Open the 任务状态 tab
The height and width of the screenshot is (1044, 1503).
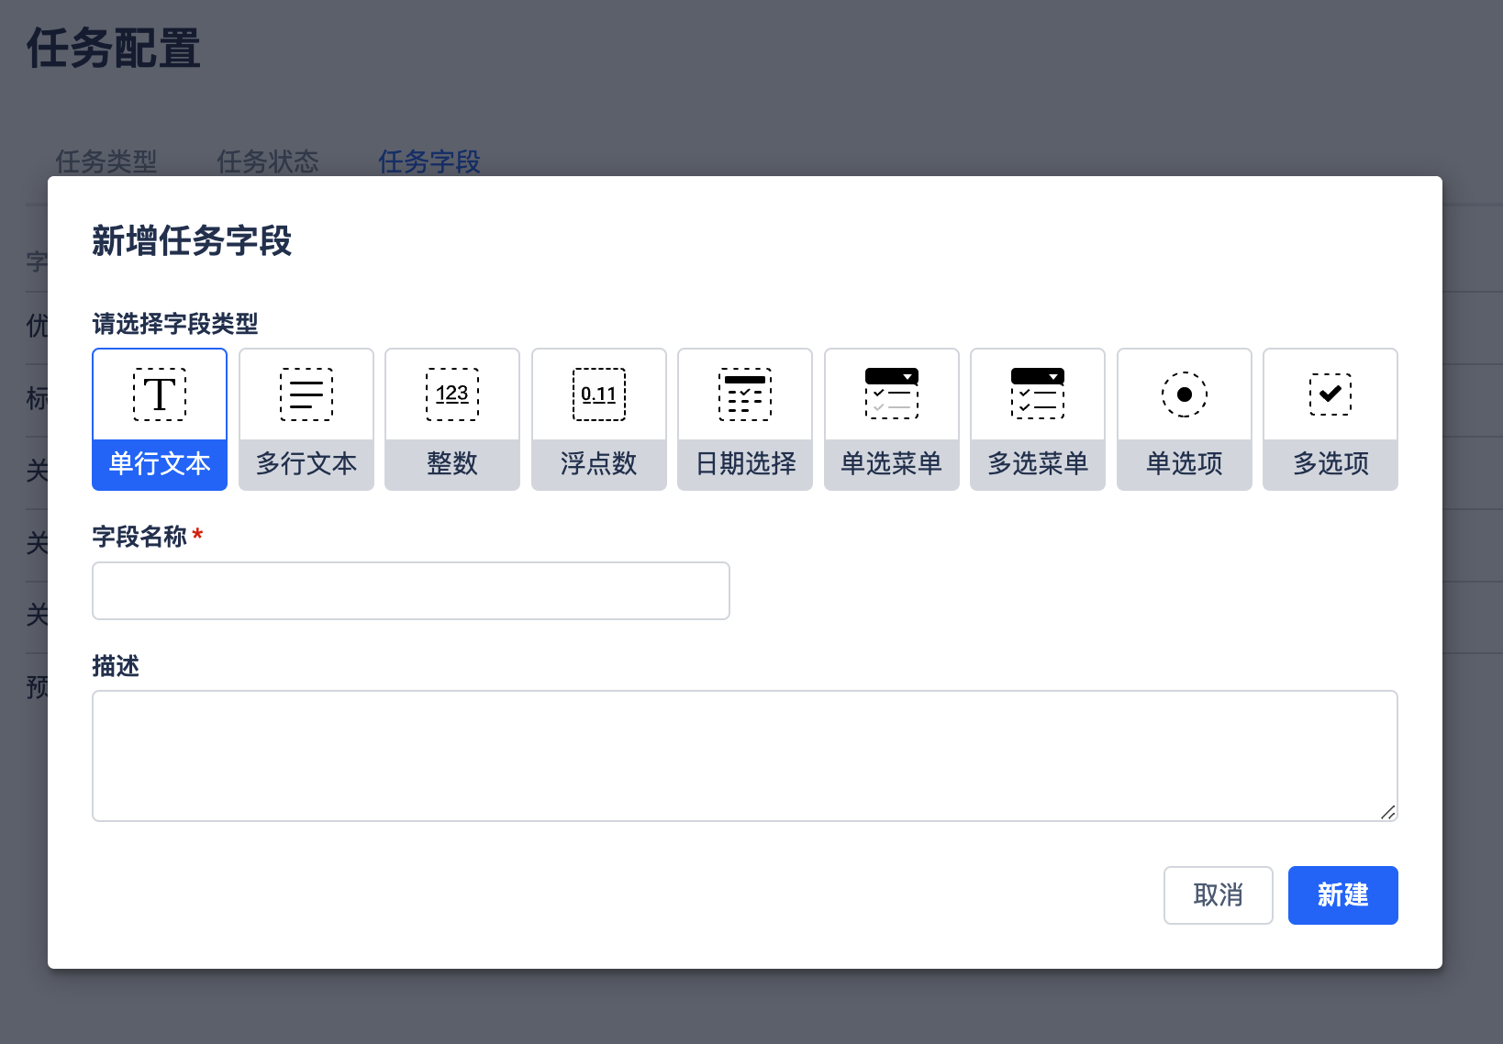pyautogui.click(x=268, y=162)
